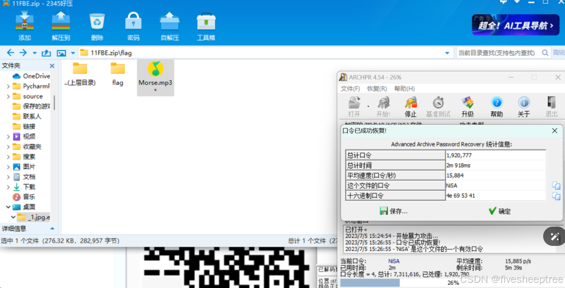Expand the address bar path dropdown
This screenshot has height=288, width=565.
pyautogui.click(x=447, y=53)
